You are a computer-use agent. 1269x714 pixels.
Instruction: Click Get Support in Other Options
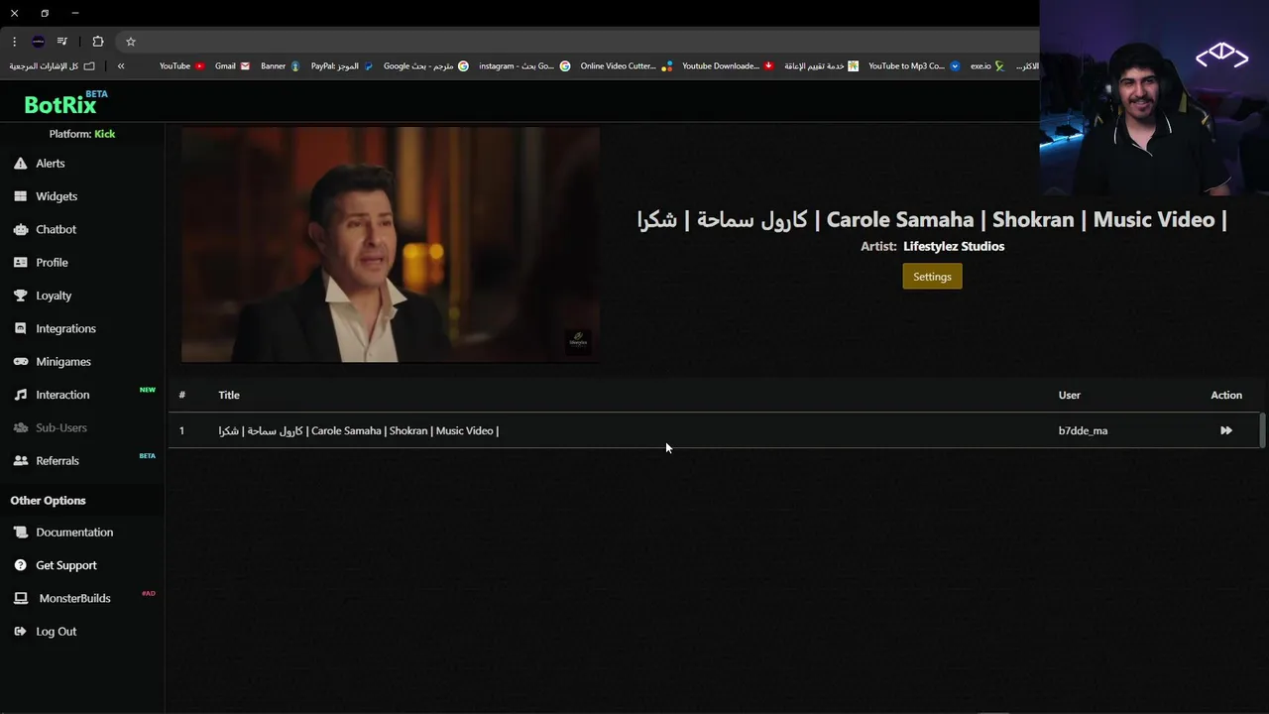click(66, 565)
